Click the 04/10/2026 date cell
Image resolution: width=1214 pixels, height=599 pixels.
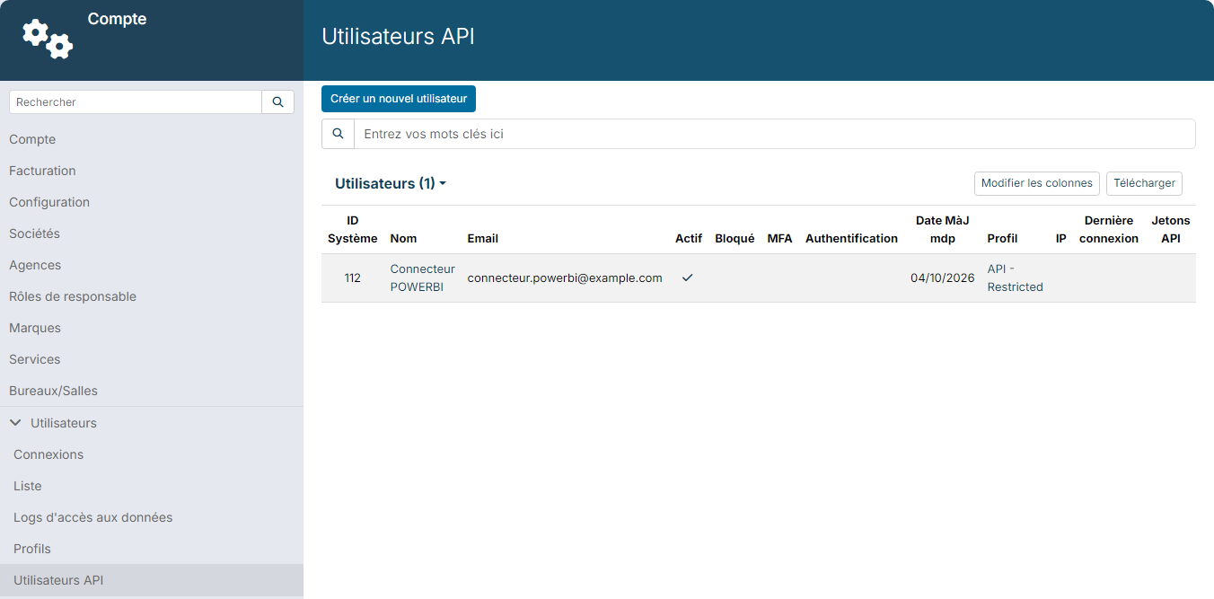pyautogui.click(x=943, y=278)
